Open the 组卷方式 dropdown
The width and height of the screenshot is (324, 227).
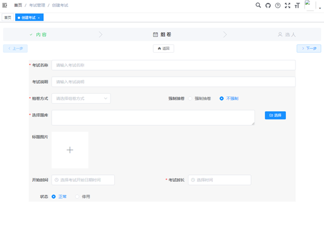[81, 98]
